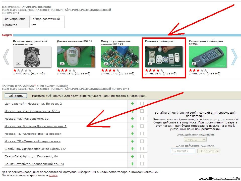Click green plus for Центральный - Москва, ул. Беговая
This screenshot has height=181, width=241.
coord(132,104)
